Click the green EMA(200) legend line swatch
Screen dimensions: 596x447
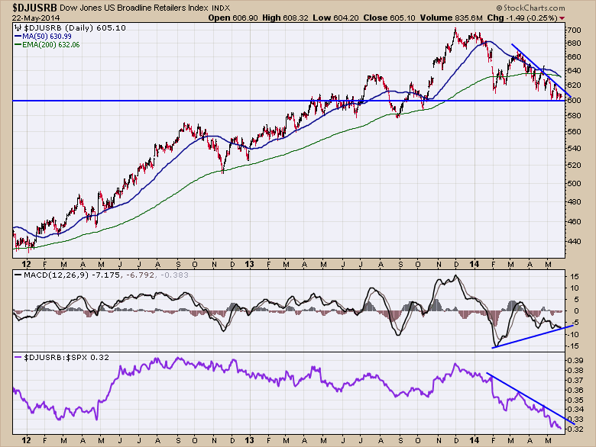pyautogui.click(x=18, y=45)
